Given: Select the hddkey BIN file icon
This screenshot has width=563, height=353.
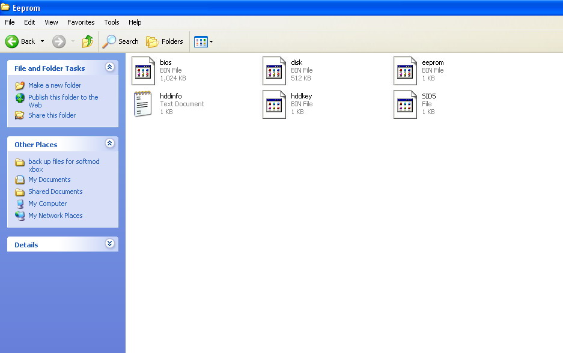Looking at the screenshot, I should pyautogui.click(x=274, y=104).
